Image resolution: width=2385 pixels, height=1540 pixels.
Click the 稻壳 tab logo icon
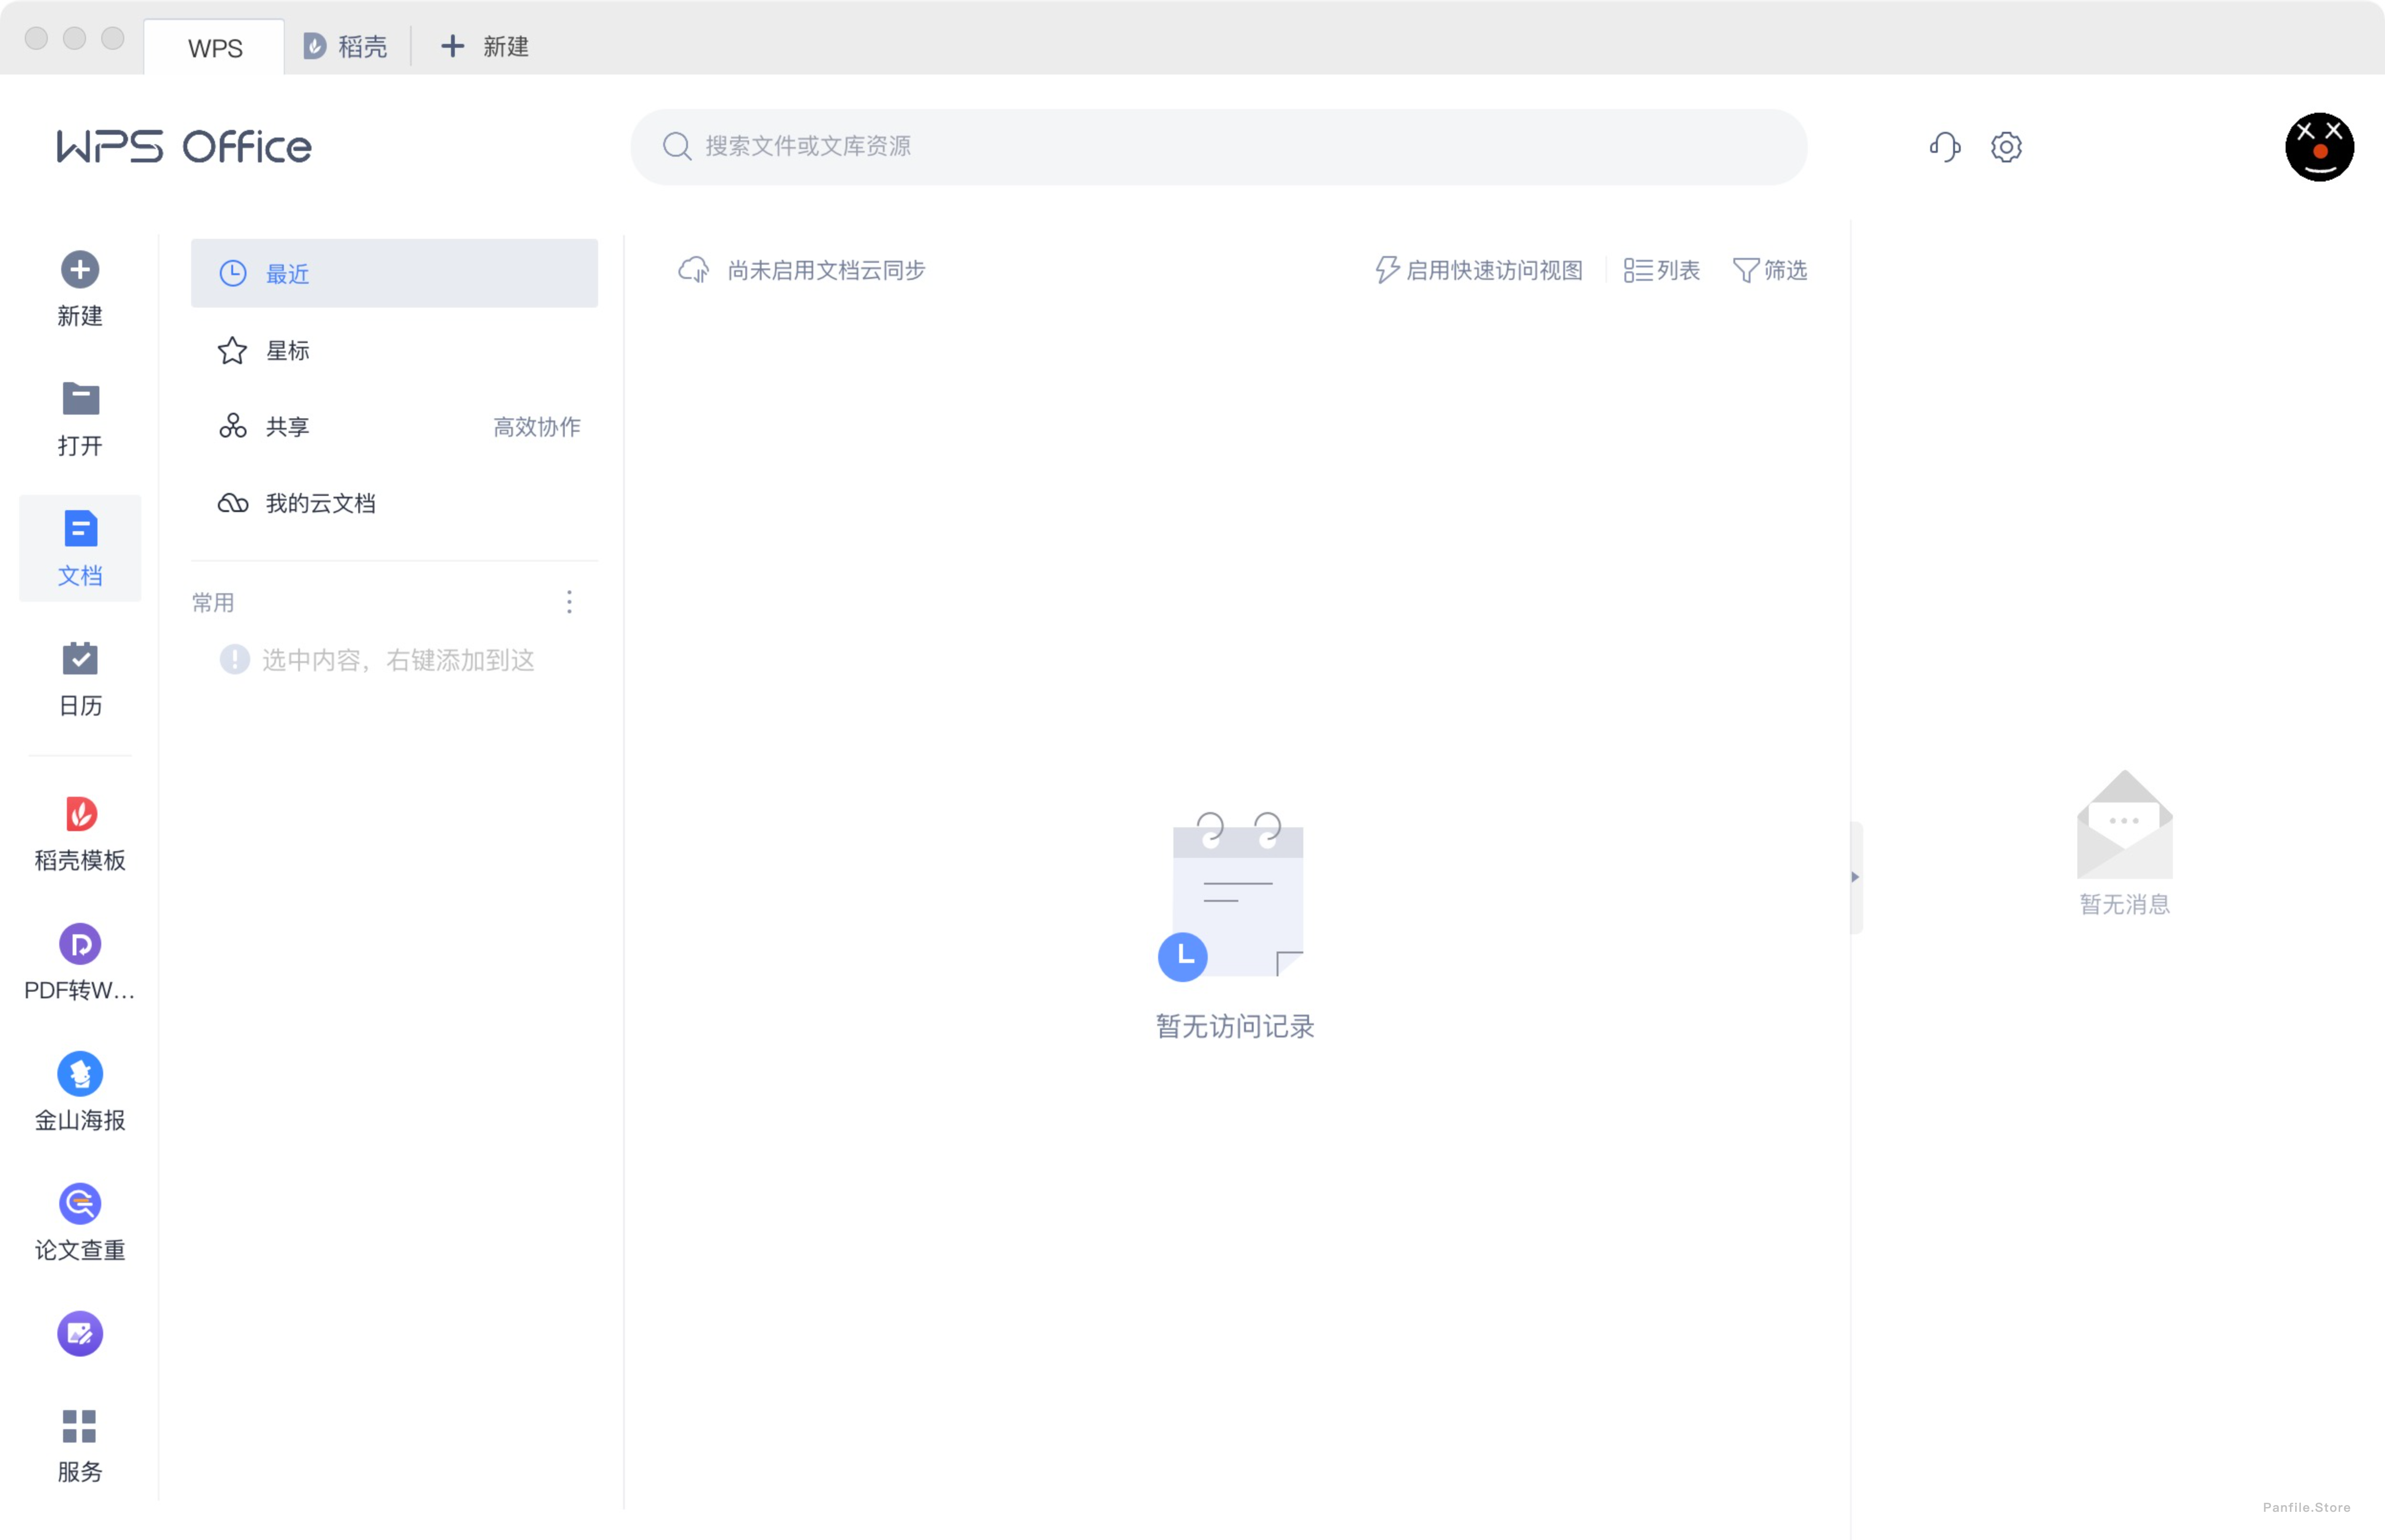coord(314,46)
